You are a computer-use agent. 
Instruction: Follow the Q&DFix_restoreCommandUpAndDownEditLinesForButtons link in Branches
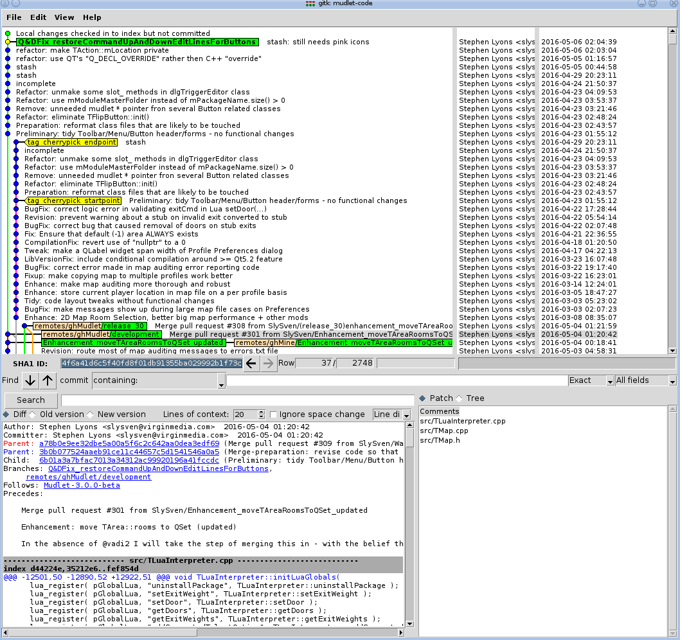pyautogui.click(x=158, y=468)
